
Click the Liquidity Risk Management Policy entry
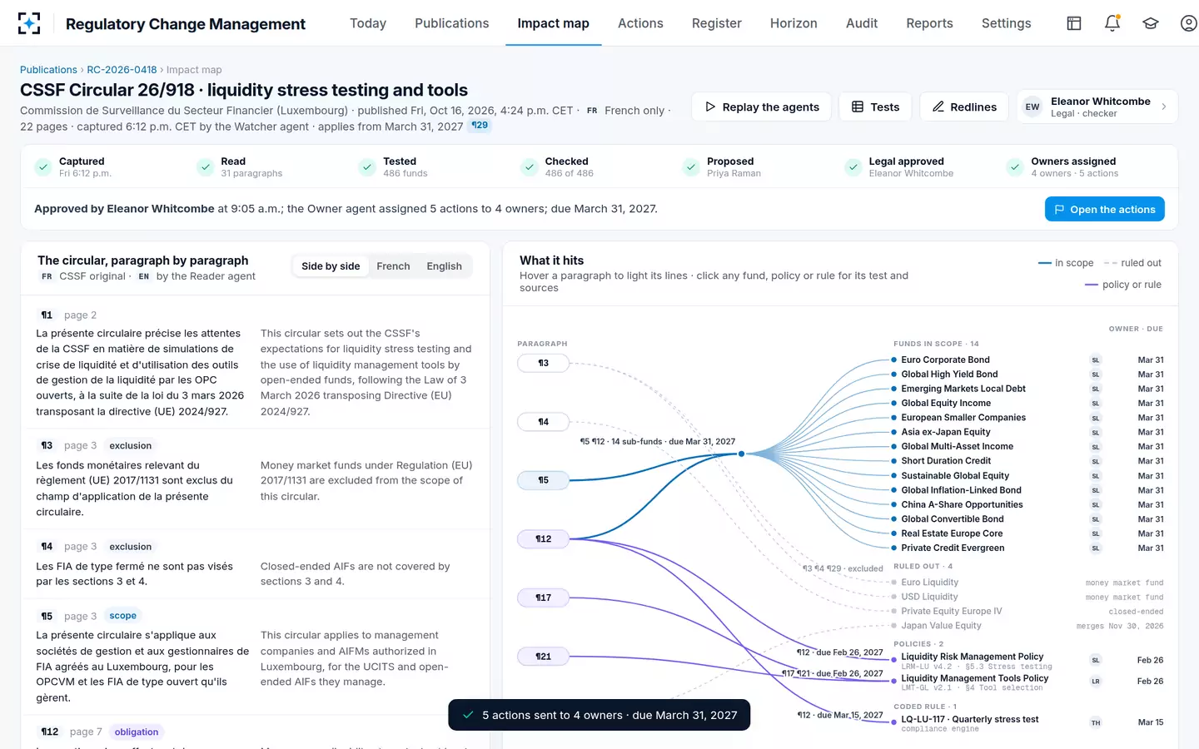coord(973,657)
